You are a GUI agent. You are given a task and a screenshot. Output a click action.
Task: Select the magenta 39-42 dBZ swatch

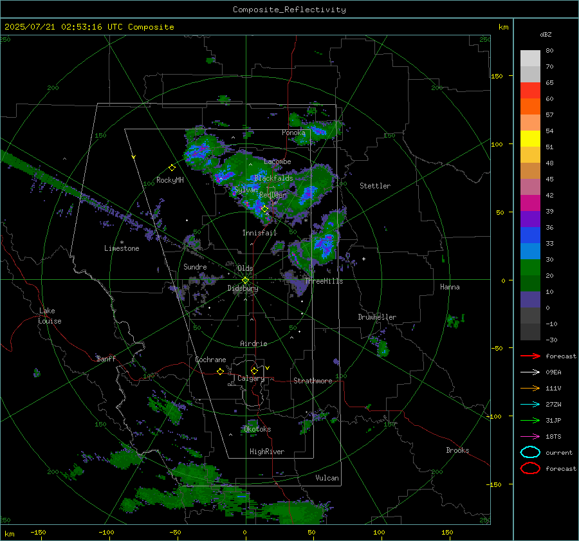[x=530, y=203]
